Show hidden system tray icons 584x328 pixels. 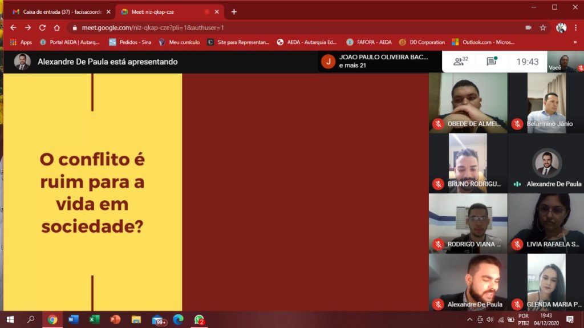469,319
